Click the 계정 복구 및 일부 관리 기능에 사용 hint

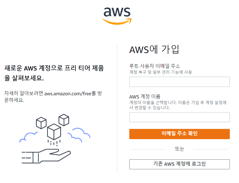(x=161, y=72)
